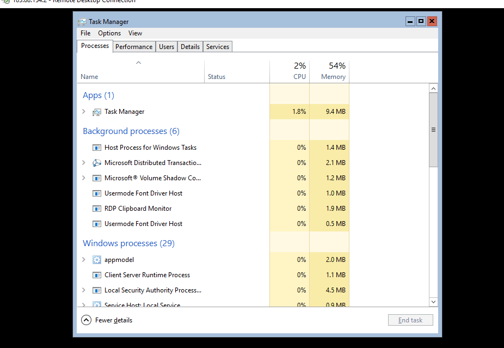
Task: Click the Host Process for Windows Tasks icon
Action: [x=97, y=148]
